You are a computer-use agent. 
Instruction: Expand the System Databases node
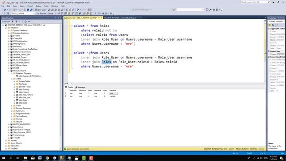tap(9, 30)
